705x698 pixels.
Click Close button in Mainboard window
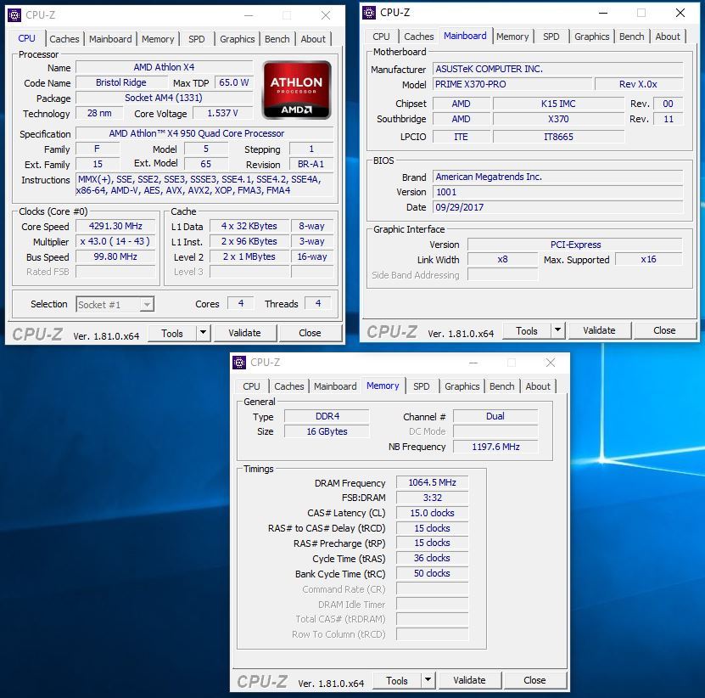(x=664, y=330)
